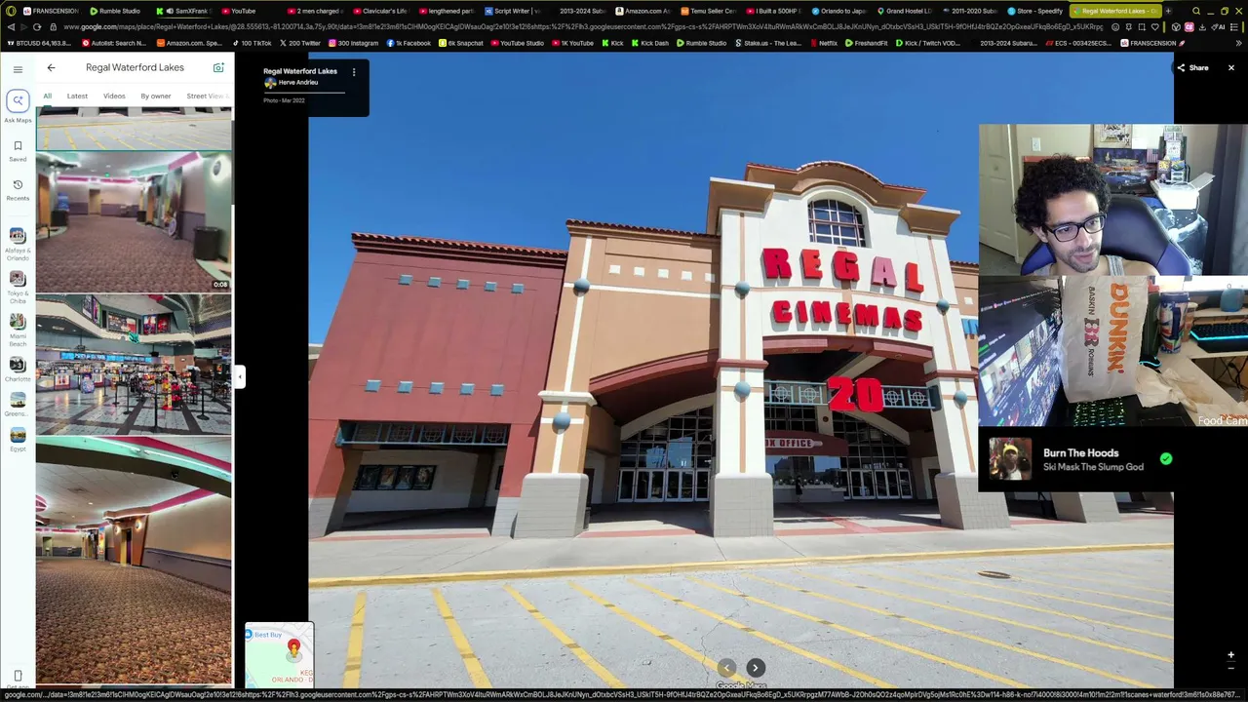The image size is (1248, 702).
Task: Open the BTCUSD bookmark
Action: pyautogui.click(x=39, y=43)
